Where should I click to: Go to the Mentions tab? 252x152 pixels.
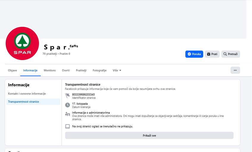click(50, 70)
